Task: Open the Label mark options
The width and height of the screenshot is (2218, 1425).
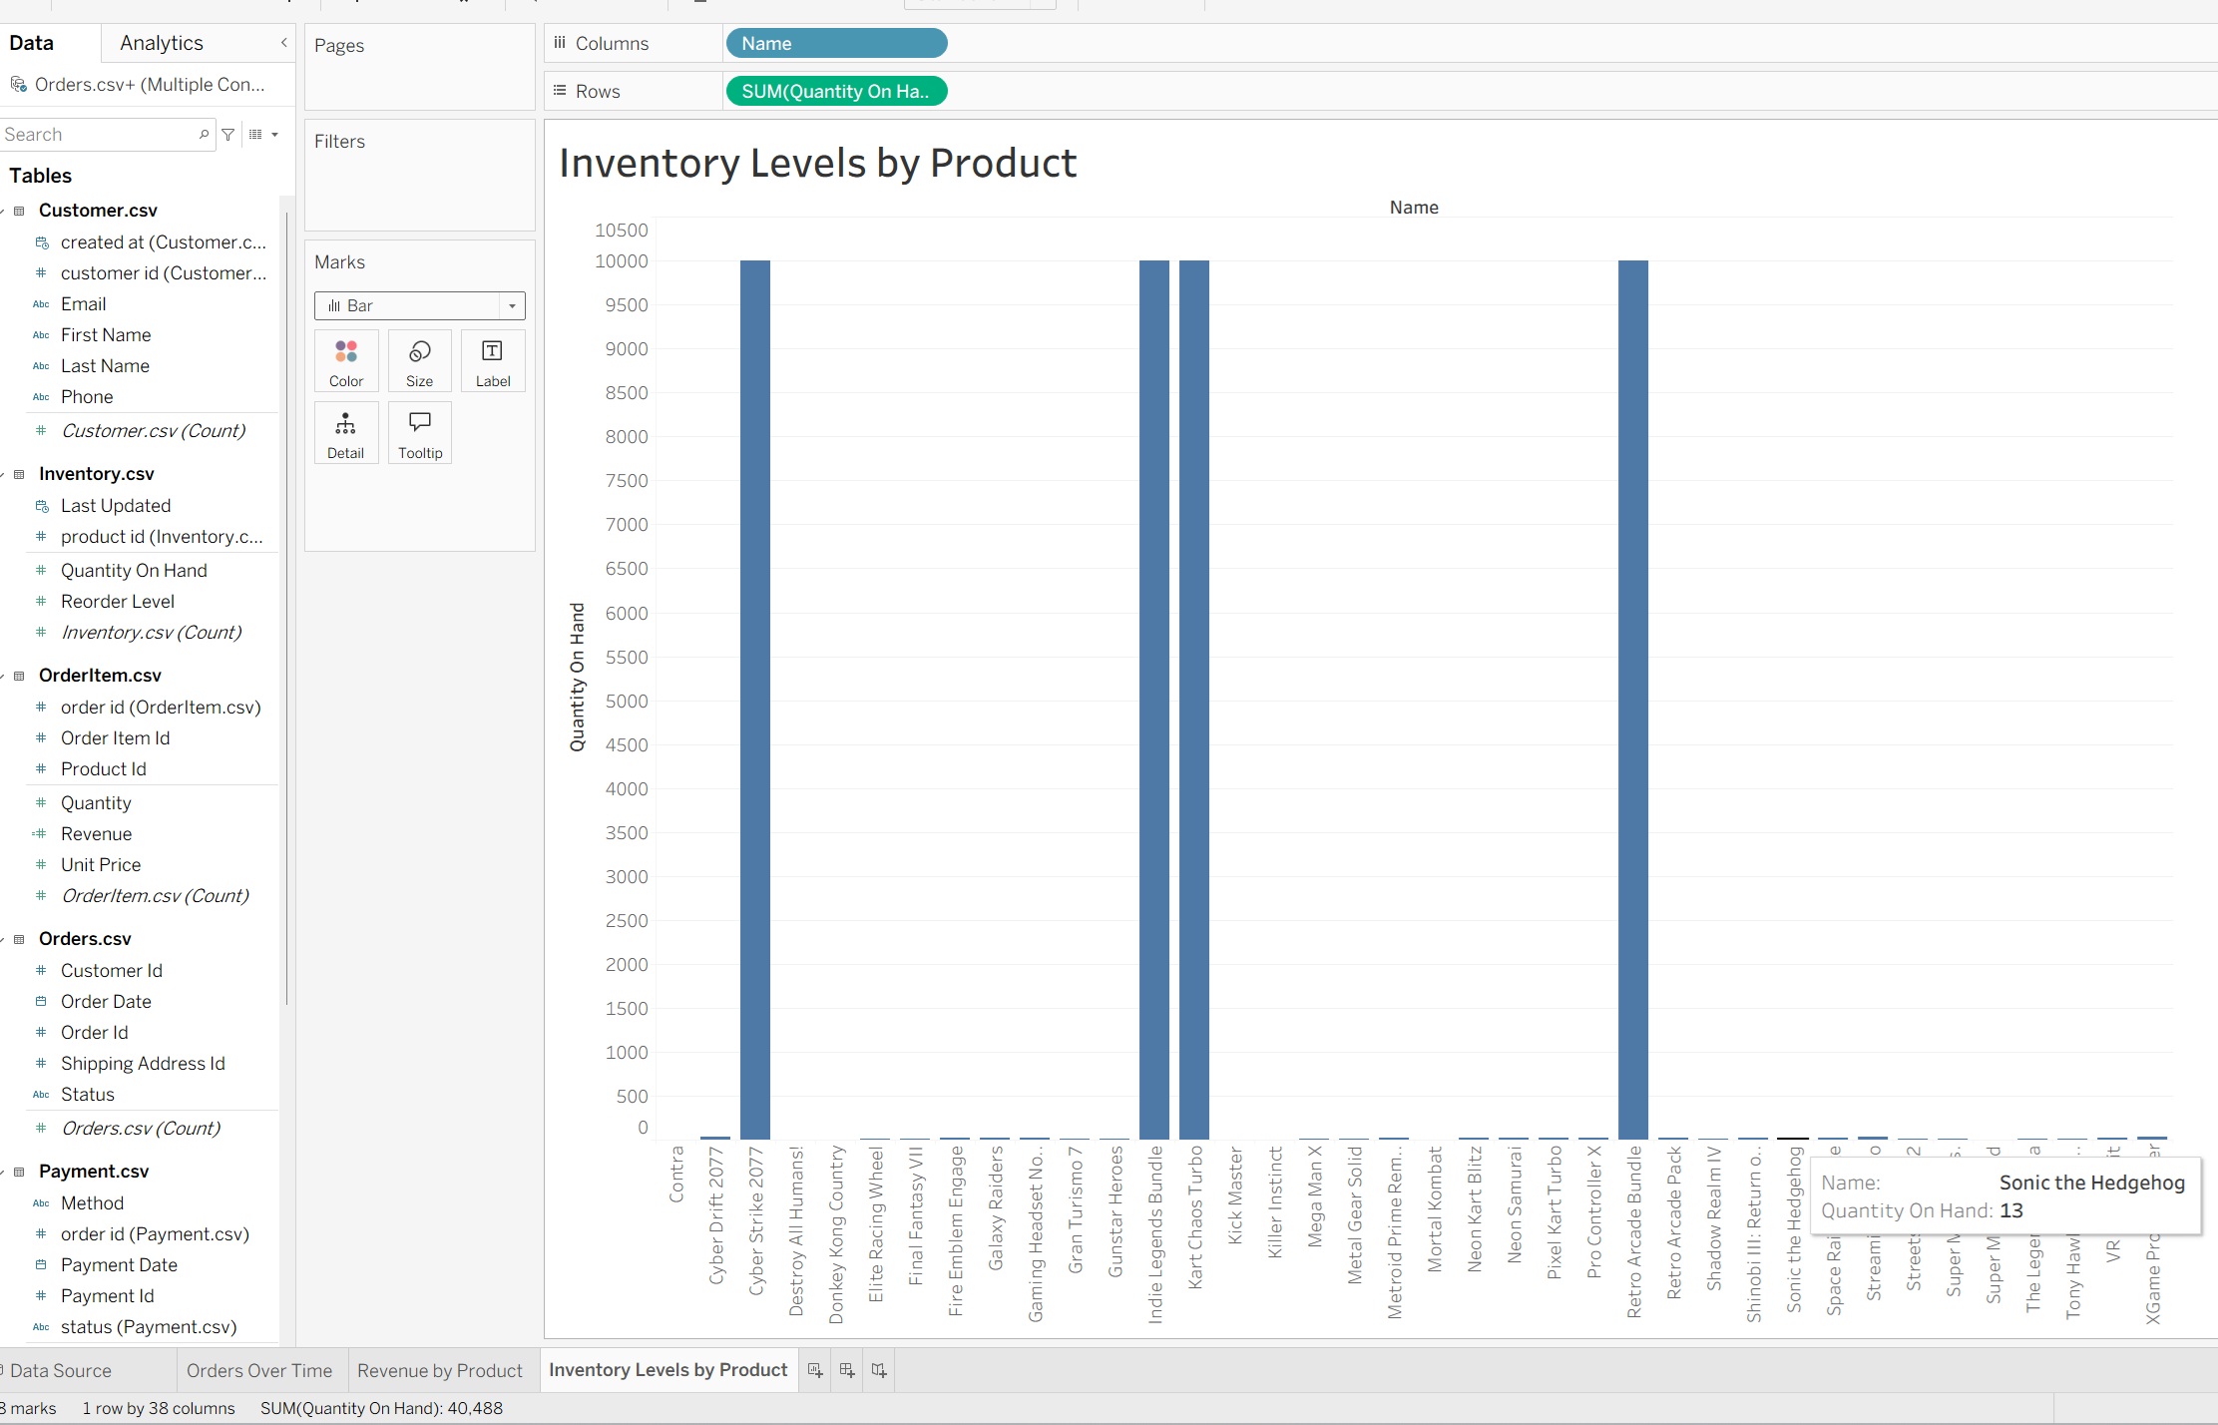Action: (492, 360)
